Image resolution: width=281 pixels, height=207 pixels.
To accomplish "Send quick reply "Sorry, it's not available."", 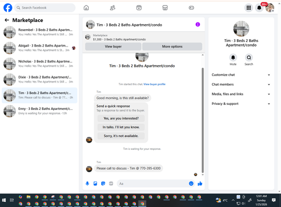I will point(121,136).
